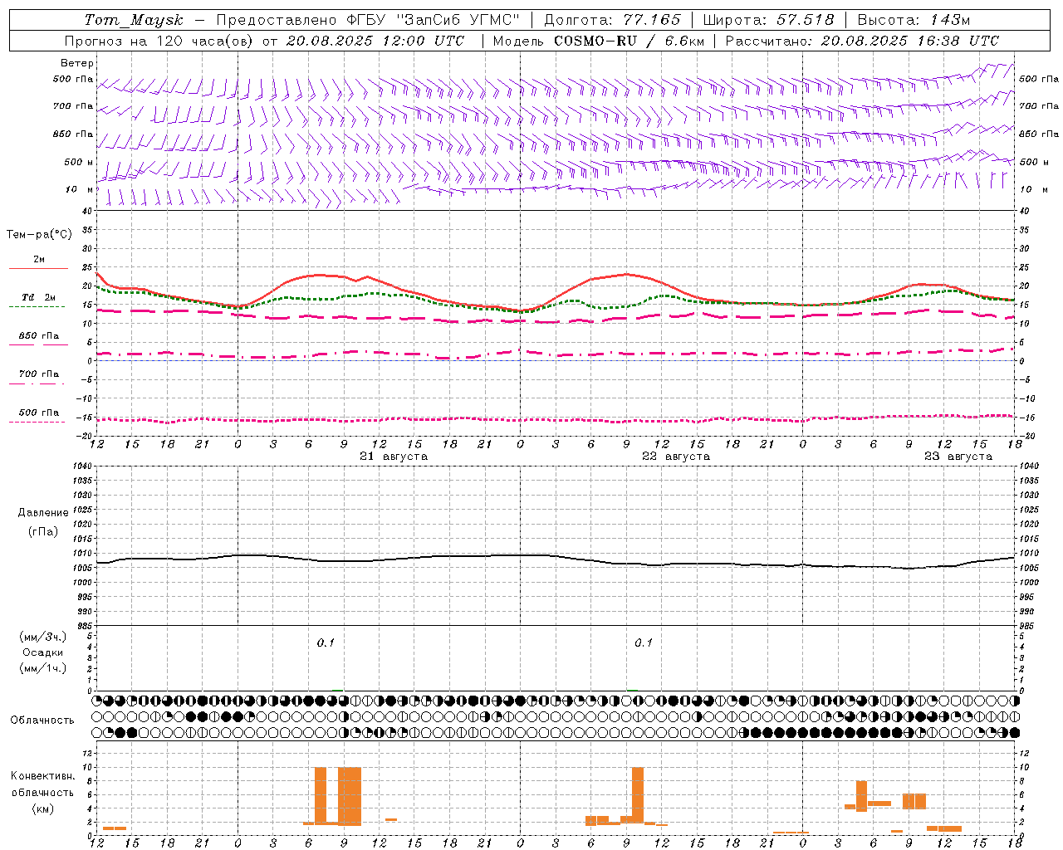1063x850 pixels.
Task: Click the Рассчитано: 20.08.2025 16:38 UTC timestamp
Action: (862, 41)
